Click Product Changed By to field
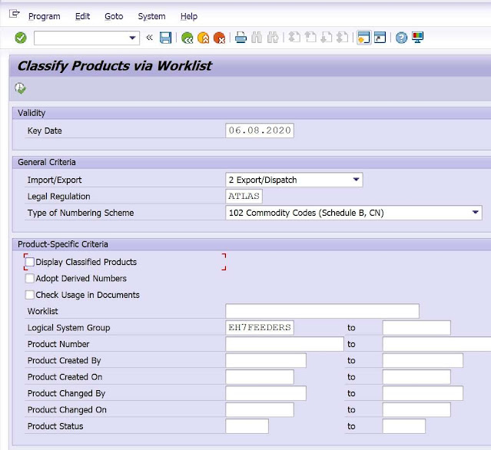This screenshot has width=491, height=450. pos(423,393)
